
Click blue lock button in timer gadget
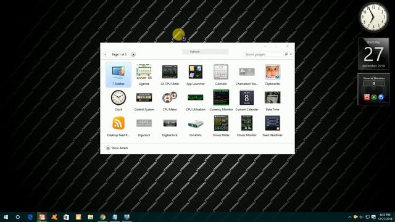[x=381, y=97]
